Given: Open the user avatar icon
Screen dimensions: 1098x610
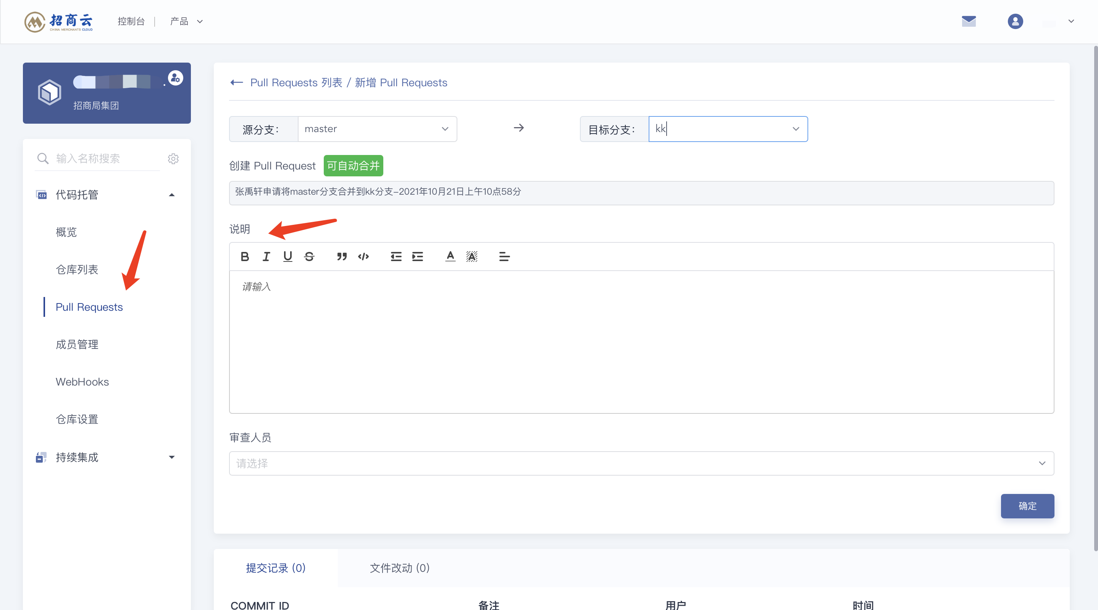Looking at the screenshot, I should [x=1015, y=21].
